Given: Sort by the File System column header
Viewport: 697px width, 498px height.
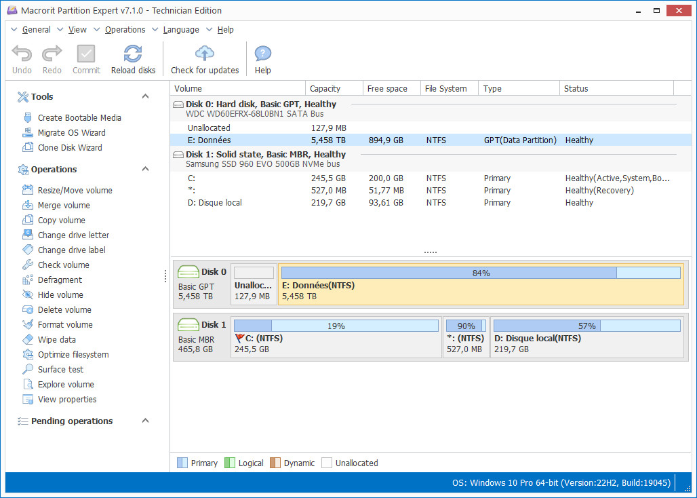Looking at the screenshot, I should pos(450,88).
